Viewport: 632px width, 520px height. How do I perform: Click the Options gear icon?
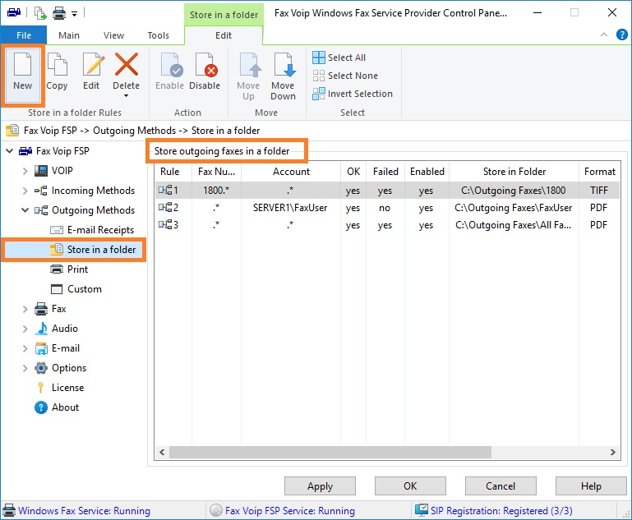pyautogui.click(x=41, y=368)
